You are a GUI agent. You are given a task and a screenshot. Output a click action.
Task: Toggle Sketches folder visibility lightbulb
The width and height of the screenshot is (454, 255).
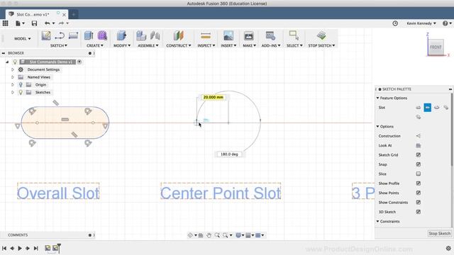21,92
